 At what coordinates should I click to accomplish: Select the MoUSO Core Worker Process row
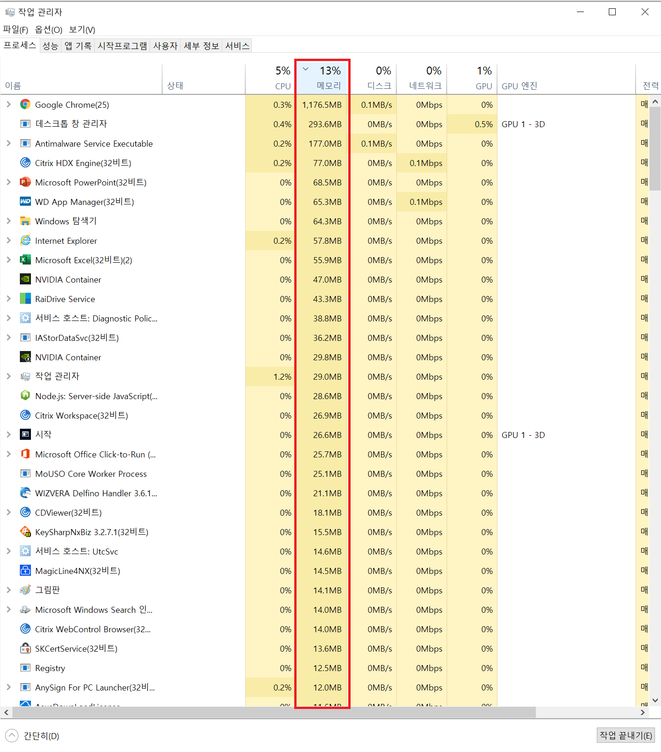[x=325, y=474]
